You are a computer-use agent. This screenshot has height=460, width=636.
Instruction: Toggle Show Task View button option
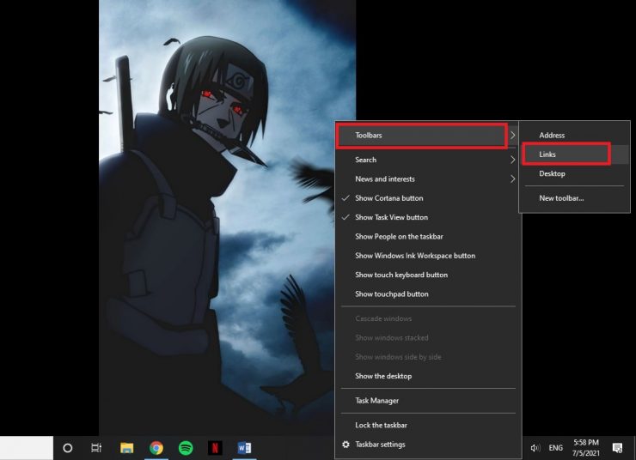click(428, 217)
